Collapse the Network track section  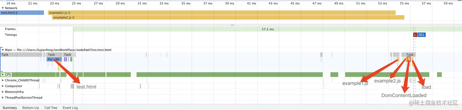coord(3,8)
